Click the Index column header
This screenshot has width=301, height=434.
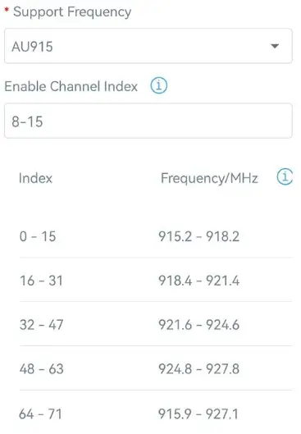coord(35,178)
